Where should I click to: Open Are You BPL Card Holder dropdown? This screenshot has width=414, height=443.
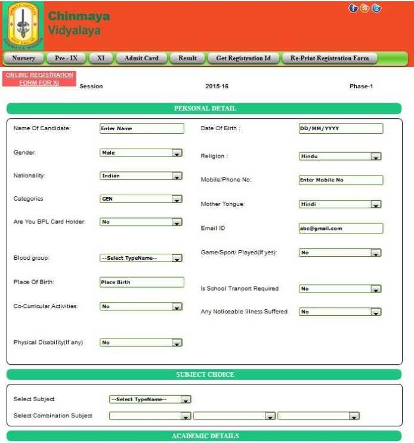(x=141, y=221)
